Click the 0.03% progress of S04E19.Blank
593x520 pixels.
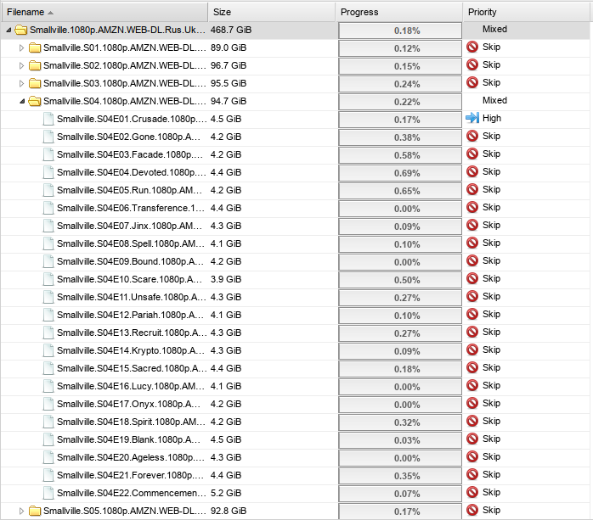point(400,440)
